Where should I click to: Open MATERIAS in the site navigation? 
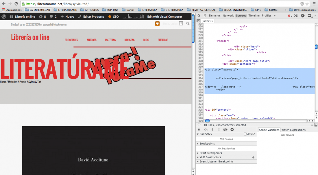point(110,40)
